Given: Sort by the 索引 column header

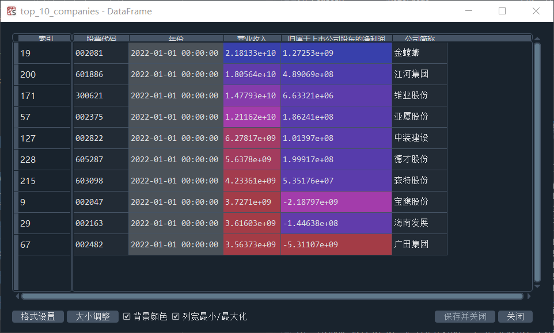Looking at the screenshot, I should tap(44, 38).
